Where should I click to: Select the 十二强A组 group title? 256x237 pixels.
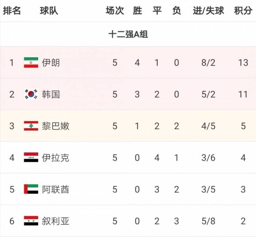[x=128, y=34]
